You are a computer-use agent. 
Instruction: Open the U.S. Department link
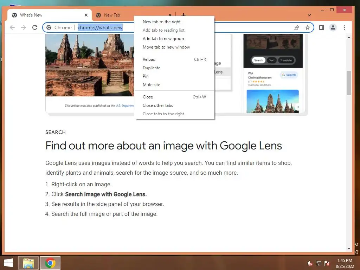coord(125,106)
